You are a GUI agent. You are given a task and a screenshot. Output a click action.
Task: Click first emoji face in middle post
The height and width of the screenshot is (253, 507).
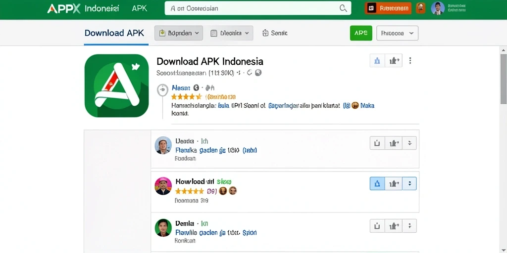click(x=223, y=191)
